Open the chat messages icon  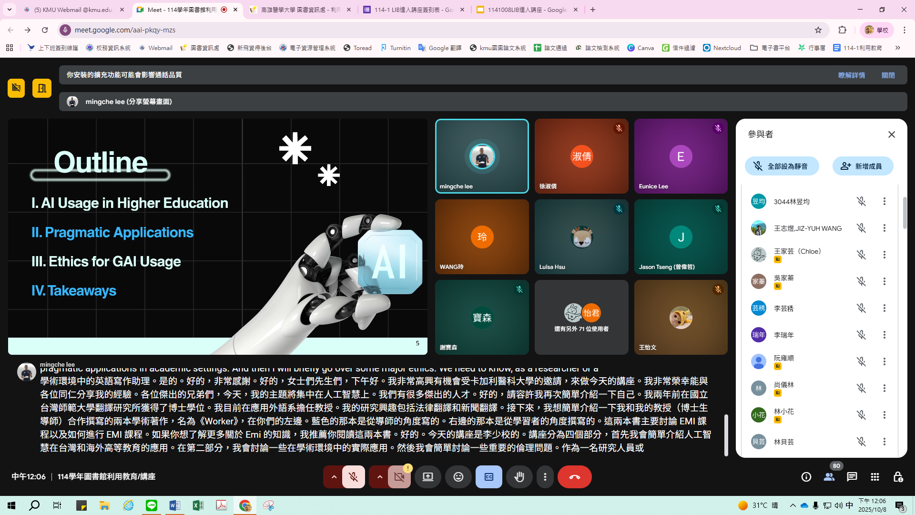[852, 477]
